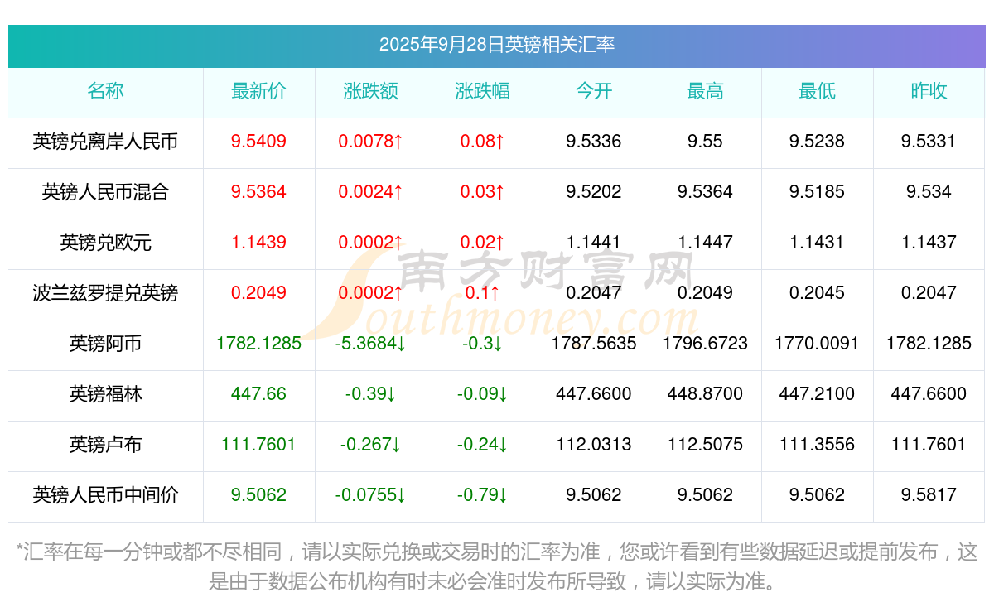Click change amount -0.39↓
This screenshot has width=994, height=607.
coord(370,394)
